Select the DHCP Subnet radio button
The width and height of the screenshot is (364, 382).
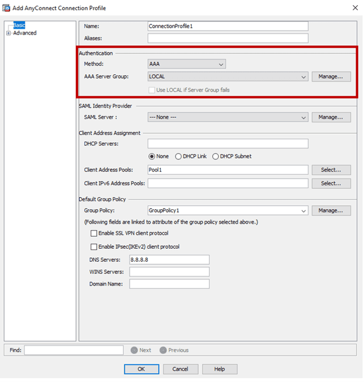[216, 156]
